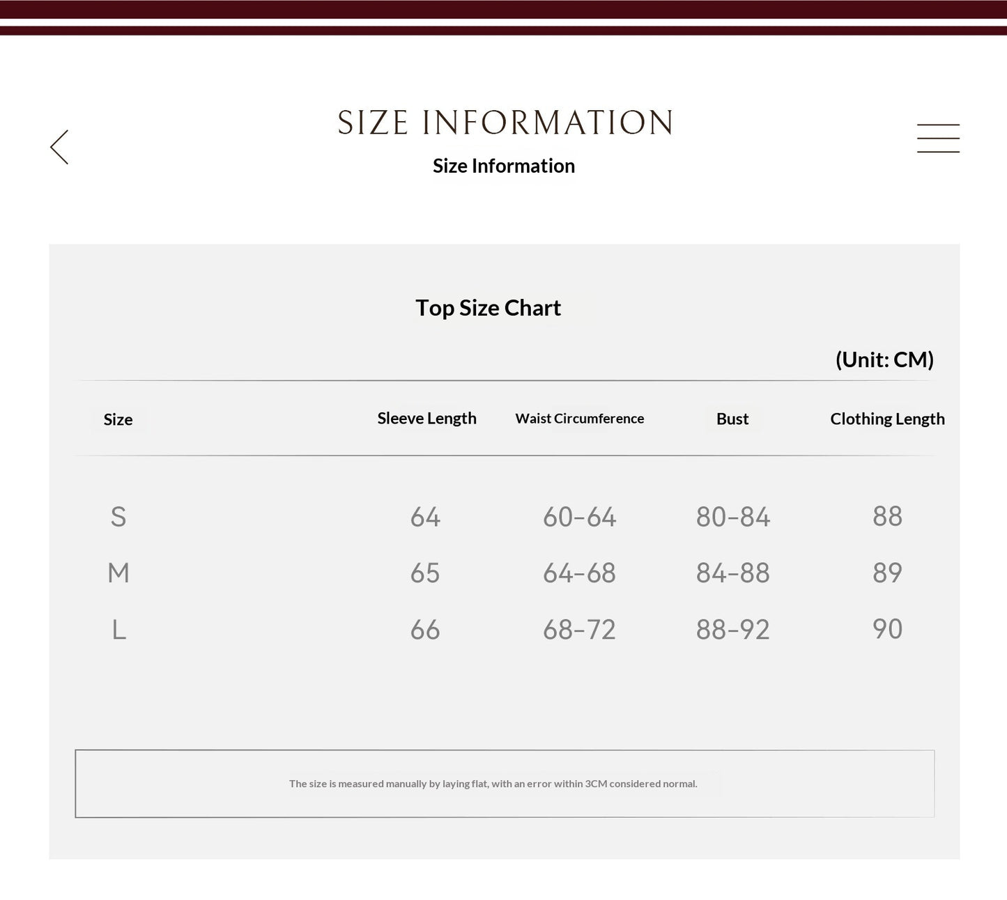The width and height of the screenshot is (1007, 900).
Task: Open the hamburger menu icon
Action: click(938, 138)
